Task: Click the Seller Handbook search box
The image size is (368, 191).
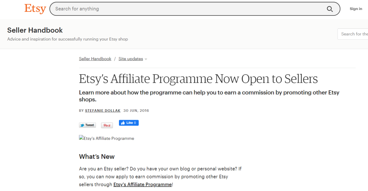Action: (354, 34)
